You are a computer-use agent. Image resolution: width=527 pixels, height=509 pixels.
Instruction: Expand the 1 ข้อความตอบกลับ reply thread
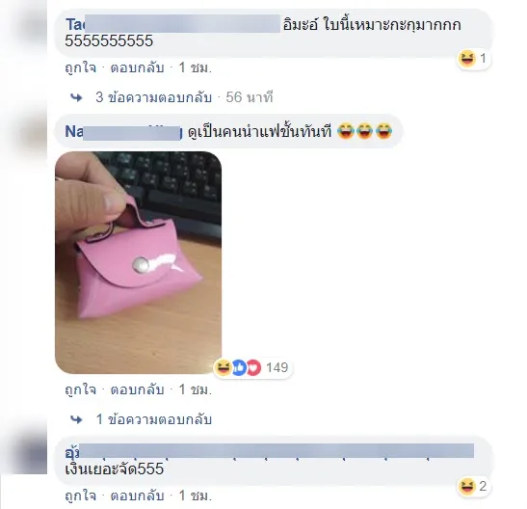point(154,419)
